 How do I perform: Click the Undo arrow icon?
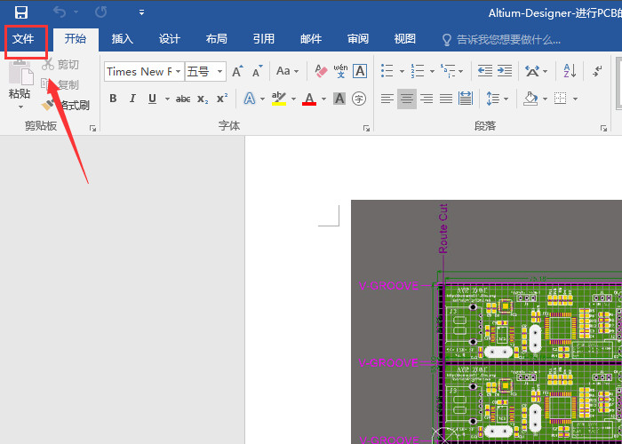coord(60,12)
